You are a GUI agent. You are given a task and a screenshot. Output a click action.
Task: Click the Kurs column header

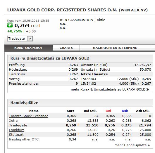coord(70,111)
